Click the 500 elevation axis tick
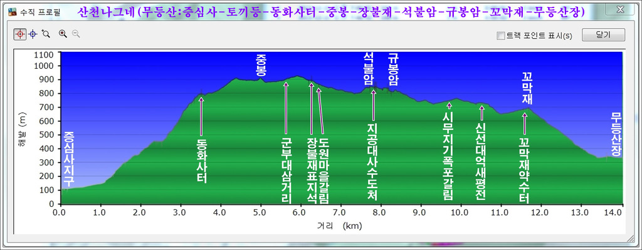Image resolution: width=642 pixels, height=250 pixels. pyautogui.click(x=46, y=135)
